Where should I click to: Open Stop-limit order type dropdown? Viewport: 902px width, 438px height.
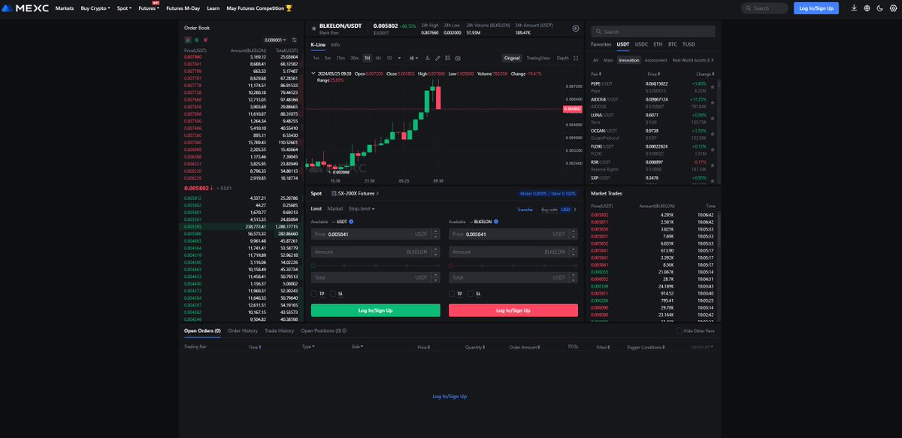coord(362,209)
